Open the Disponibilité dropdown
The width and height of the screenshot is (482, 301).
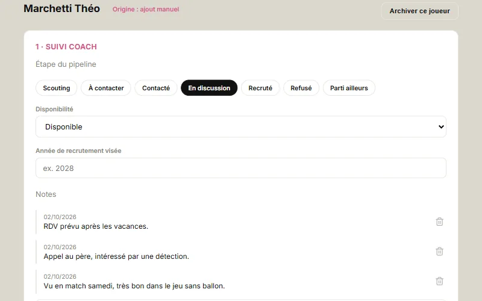click(x=241, y=126)
